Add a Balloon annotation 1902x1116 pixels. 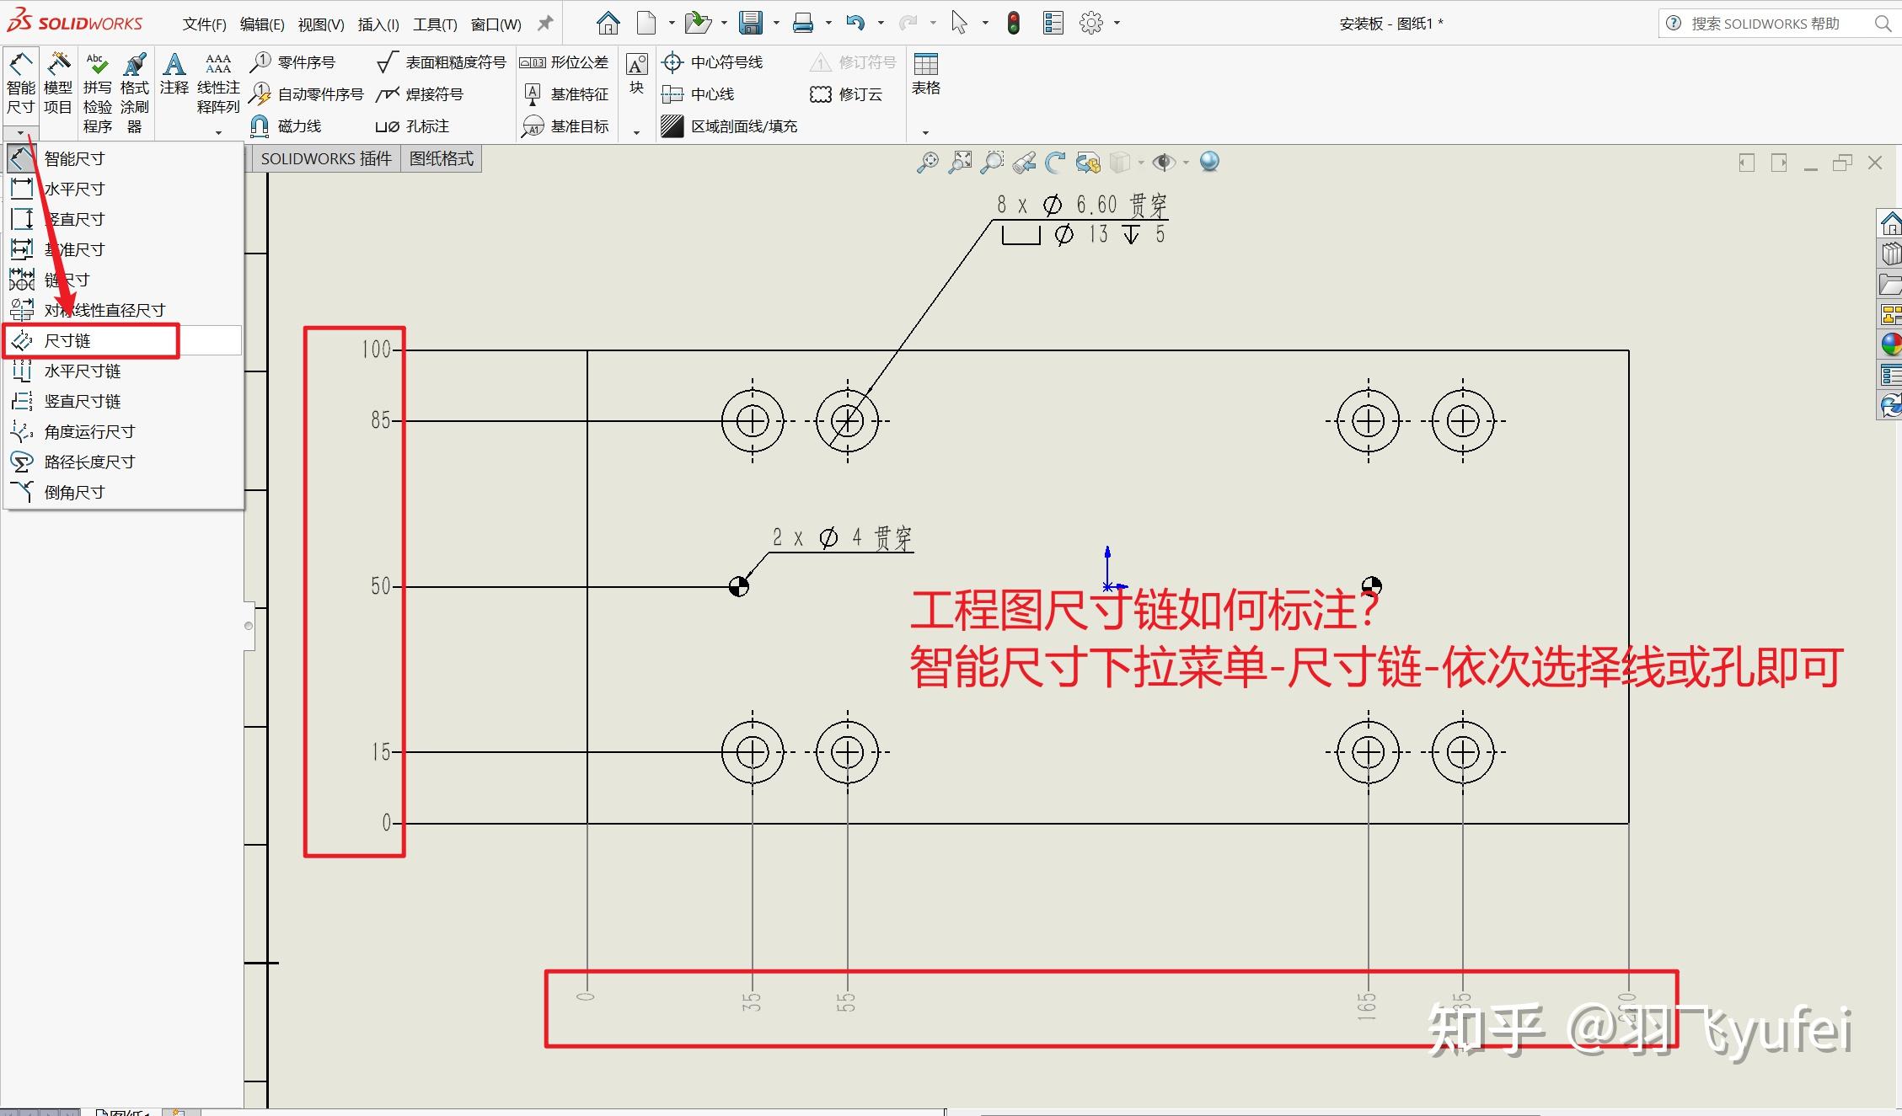[293, 62]
